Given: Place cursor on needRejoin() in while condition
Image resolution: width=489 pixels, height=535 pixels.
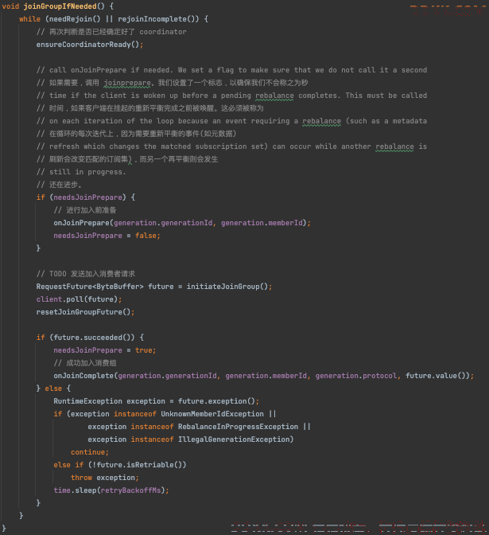Looking at the screenshot, I should tap(75, 19).
